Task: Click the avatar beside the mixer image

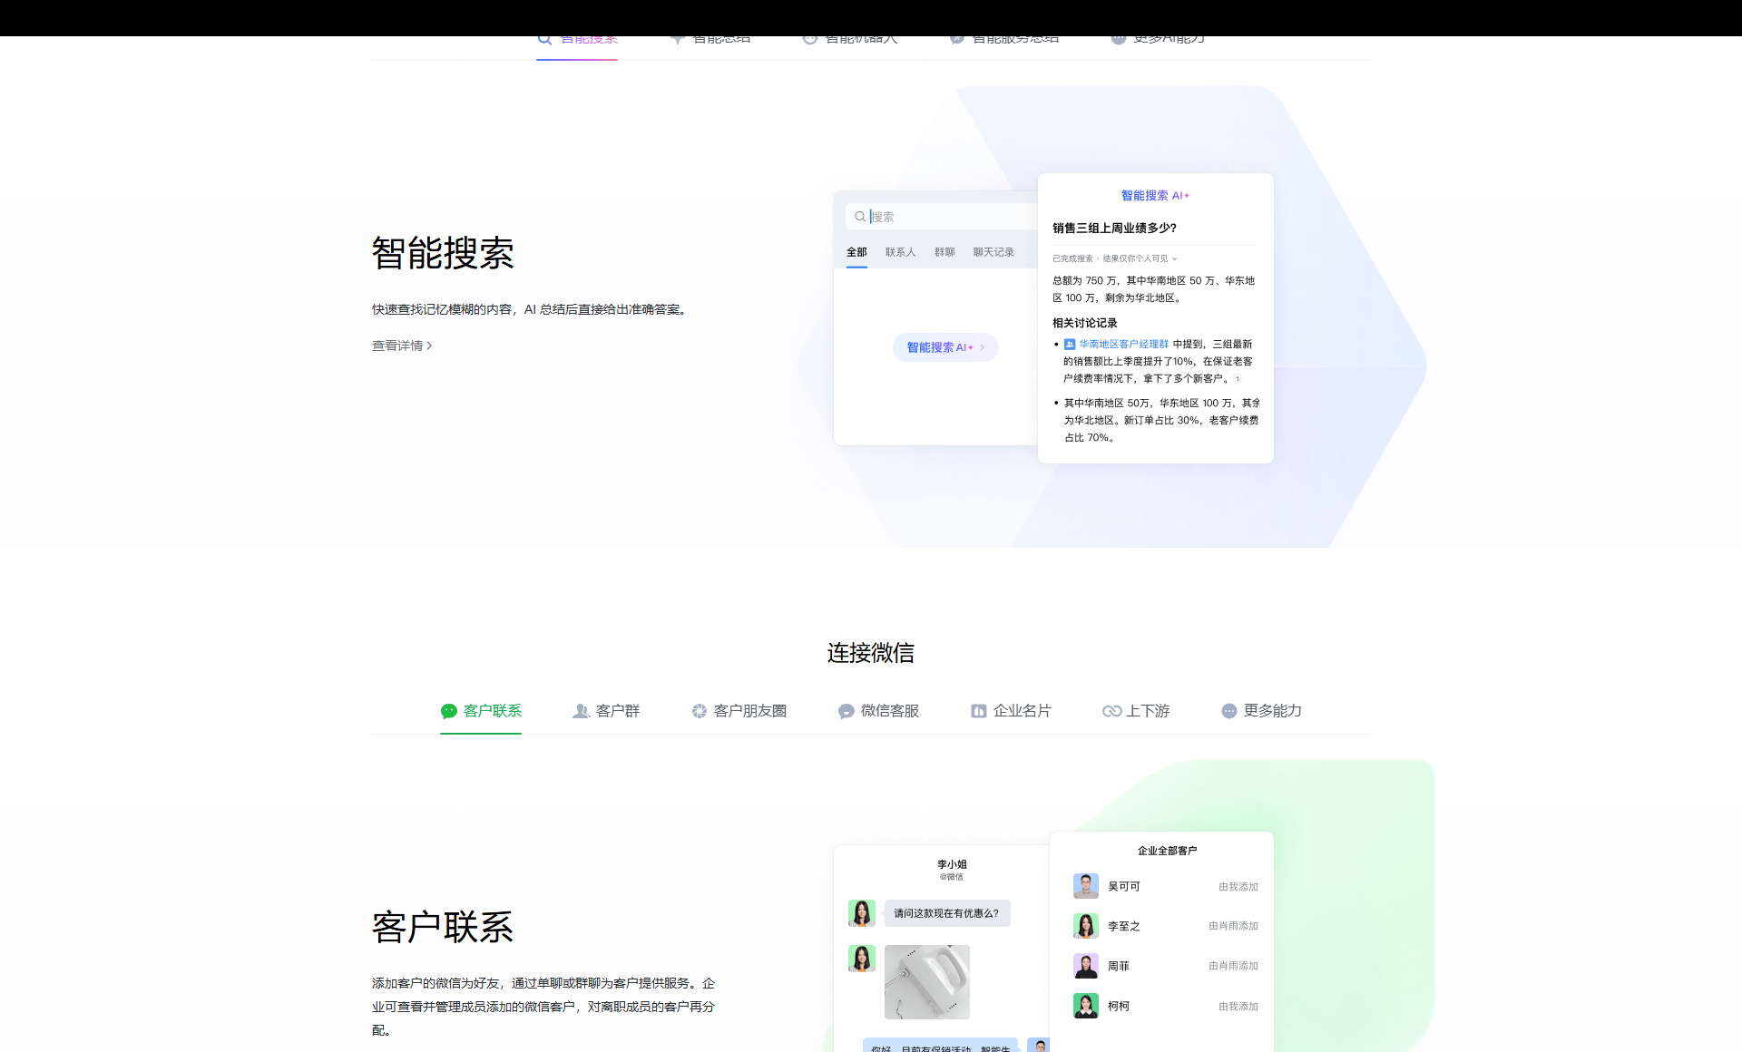Action: 862,959
